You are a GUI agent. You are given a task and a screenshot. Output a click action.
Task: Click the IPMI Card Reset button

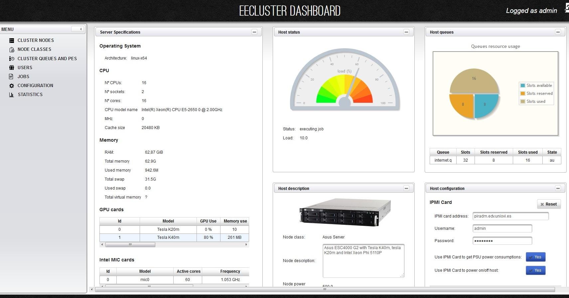(x=549, y=204)
